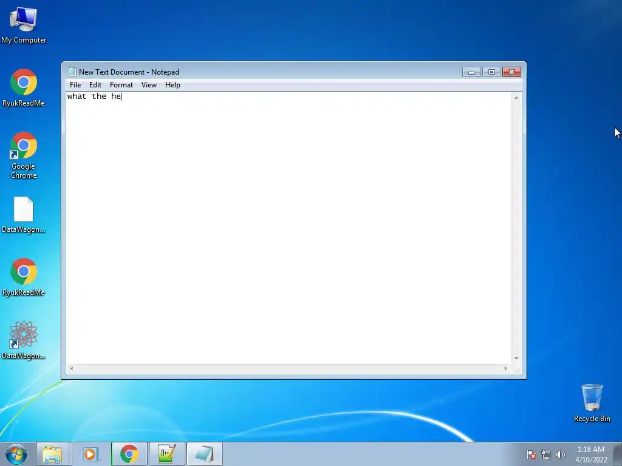622x466 pixels.
Task: Click the horizontal scrollbar right arrow
Action: pyautogui.click(x=505, y=368)
